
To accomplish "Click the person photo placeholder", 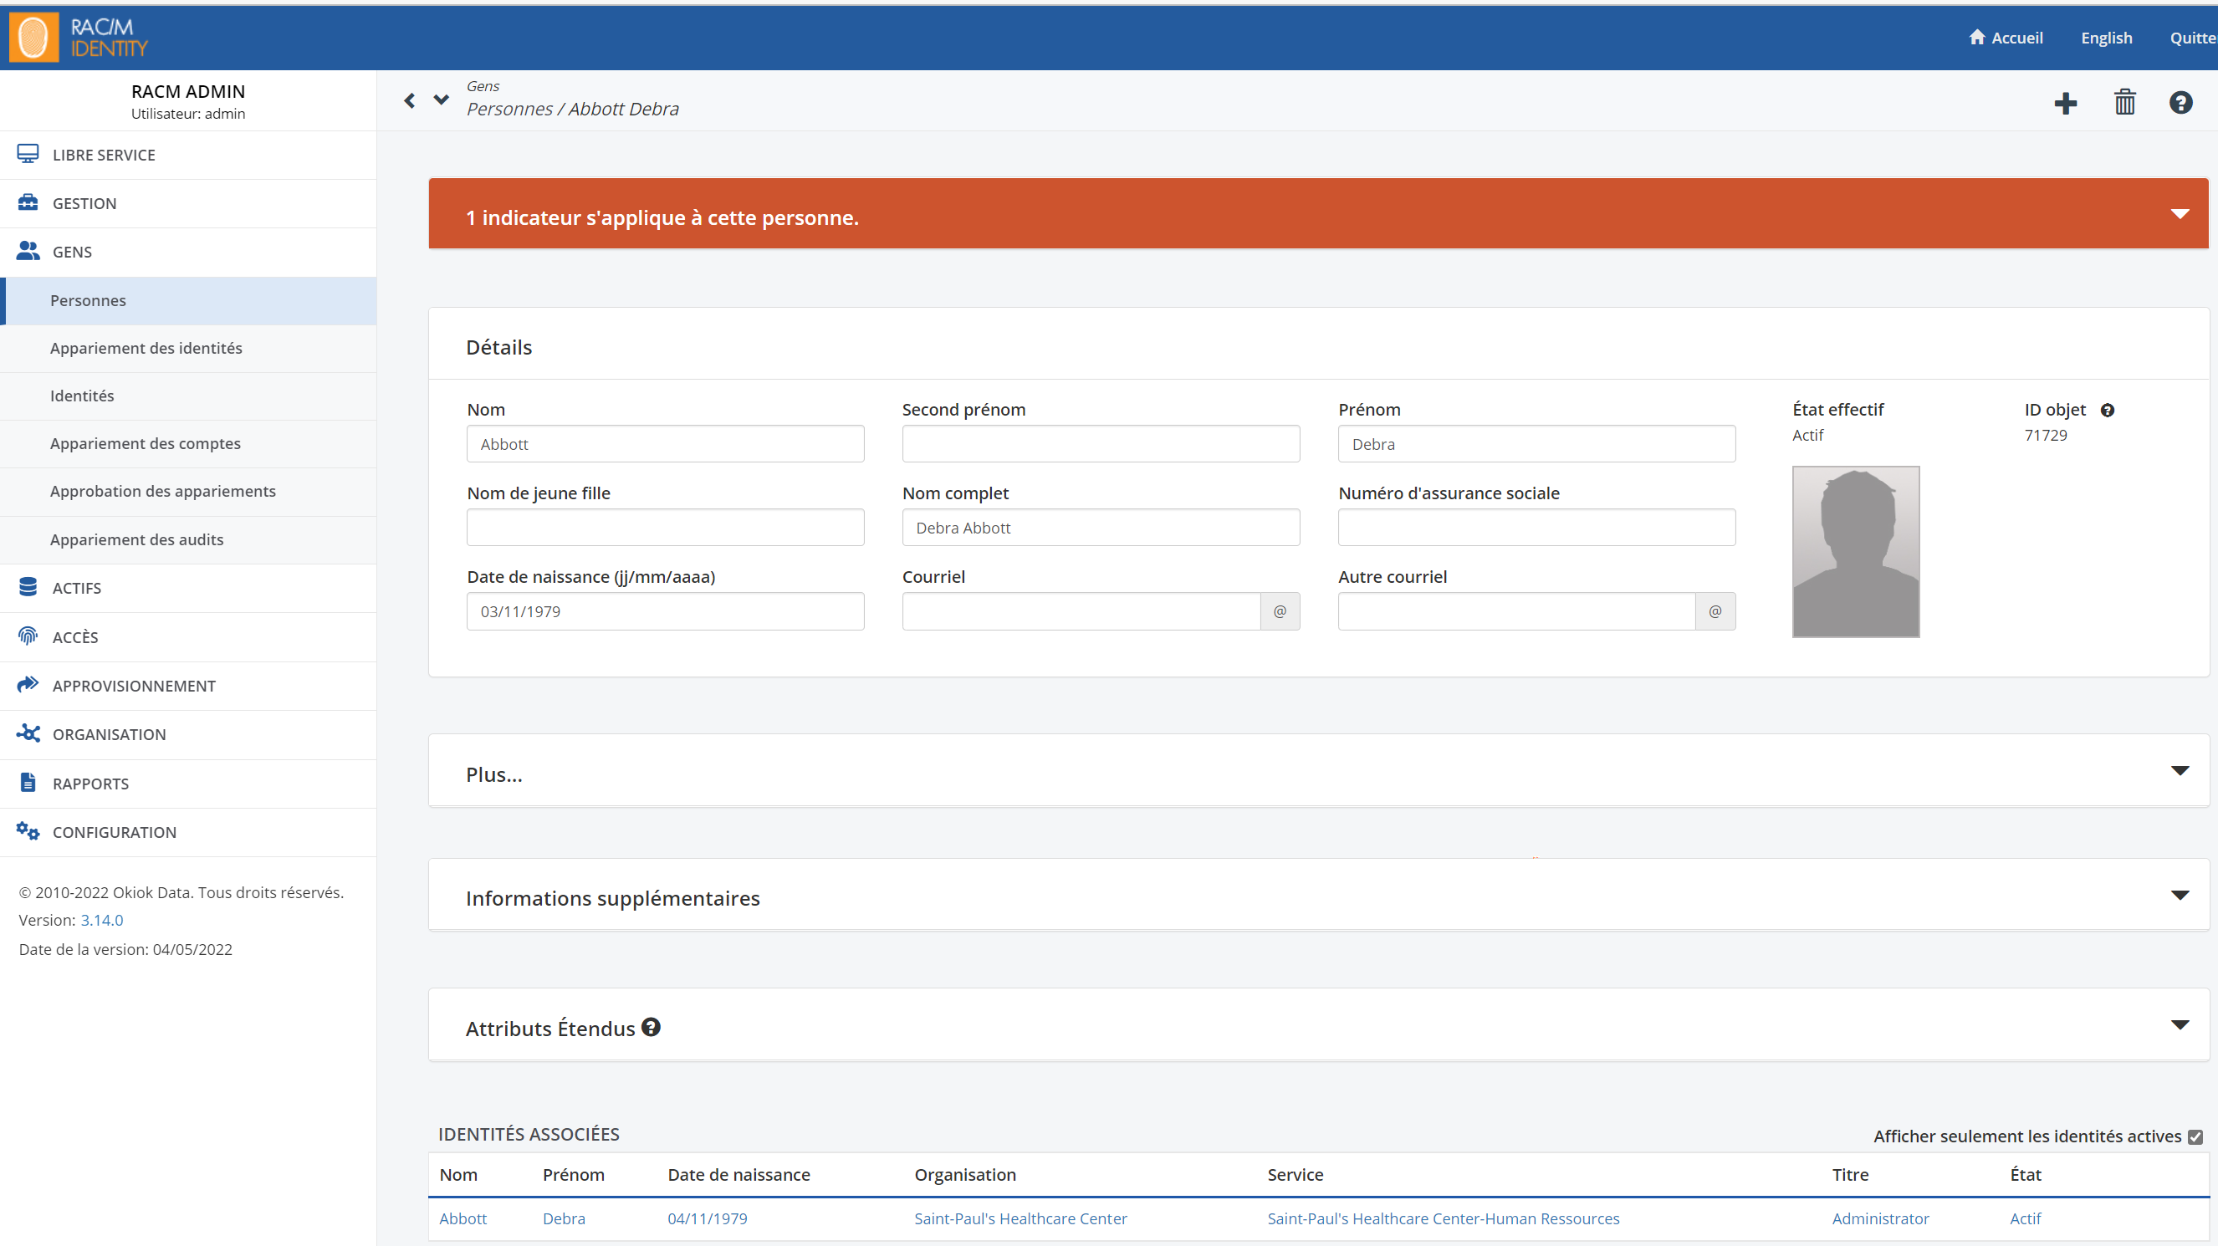I will [1856, 552].
